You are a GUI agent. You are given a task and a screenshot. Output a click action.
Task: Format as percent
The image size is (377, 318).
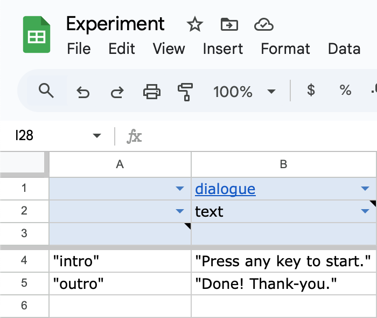coord(345,91)
